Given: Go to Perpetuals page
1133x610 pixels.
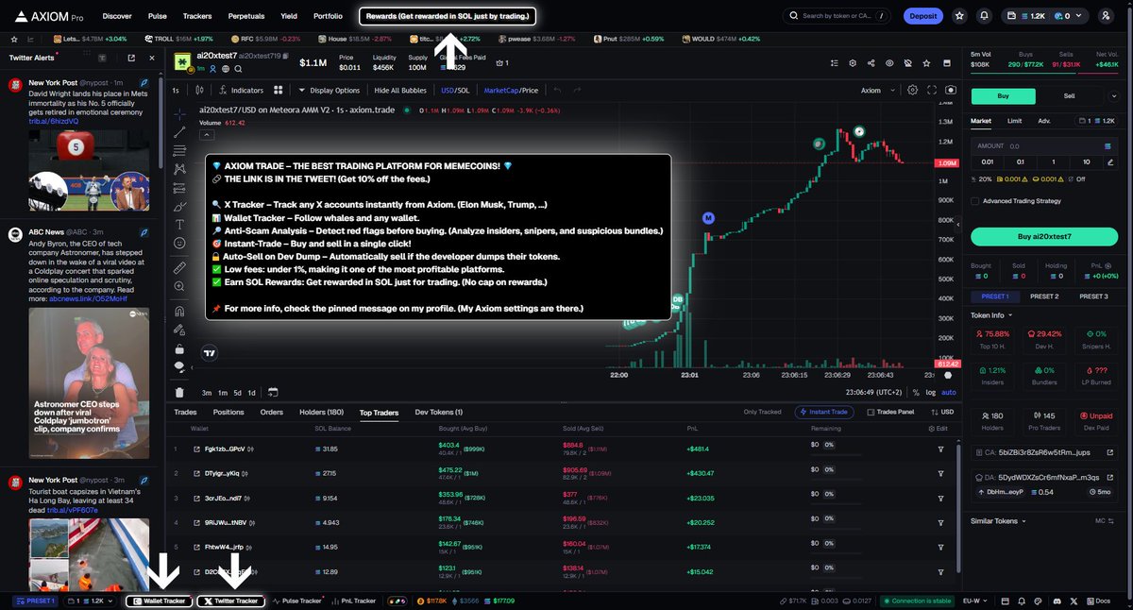Looking at the screenshot, I should pyautogui.click(x=245, y=16).
